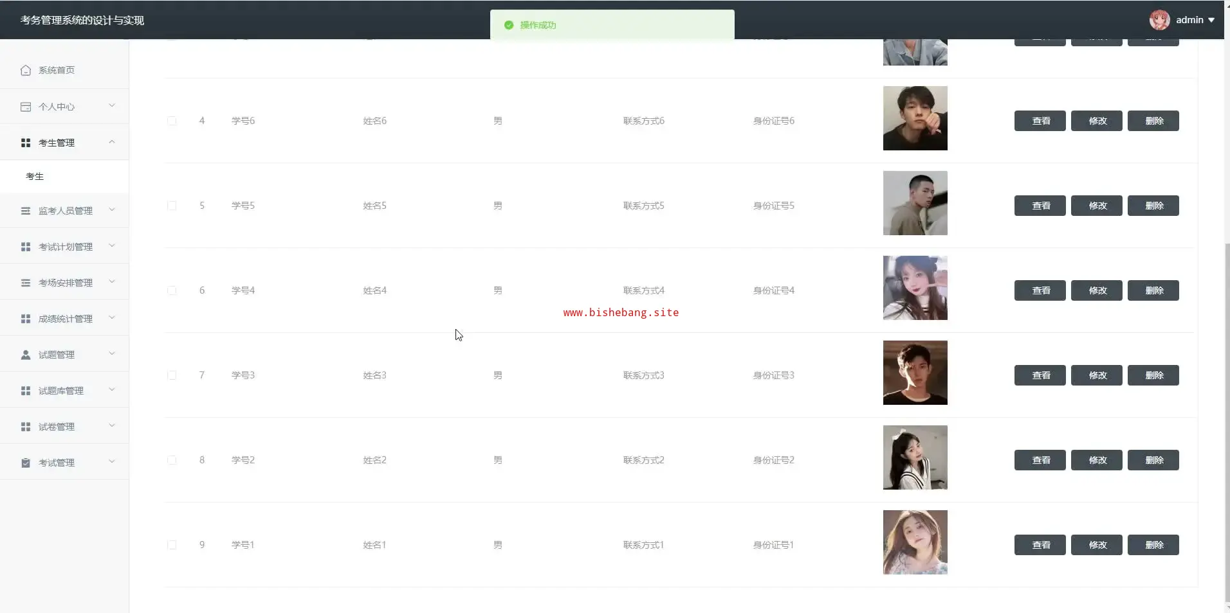The image size is (1230, 613).
Task: Click 删除 for 姓名5
Action: [x=1153, y=206]
